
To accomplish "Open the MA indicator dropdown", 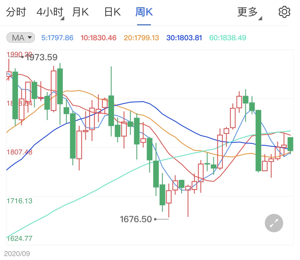I will pos(21,38).
